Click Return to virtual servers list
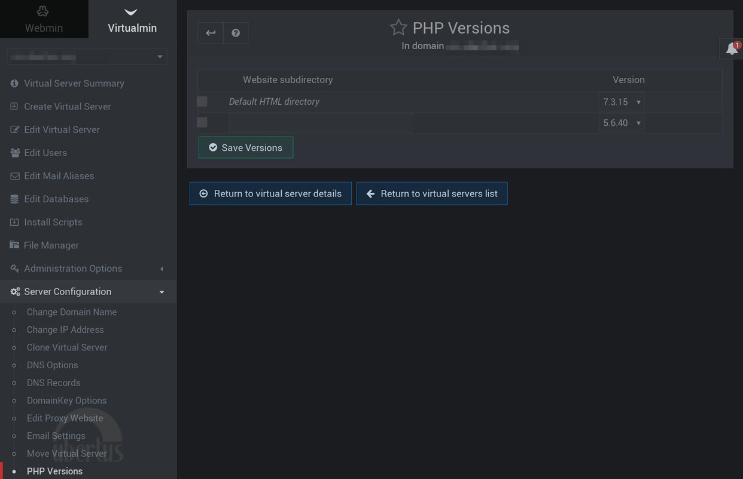743x479 pixels. pos(432,193)
